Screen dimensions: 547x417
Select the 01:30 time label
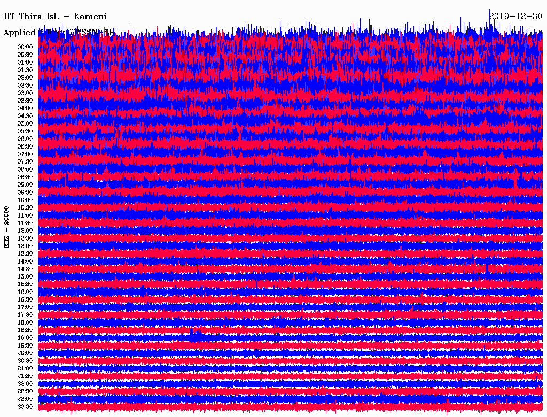25,70
